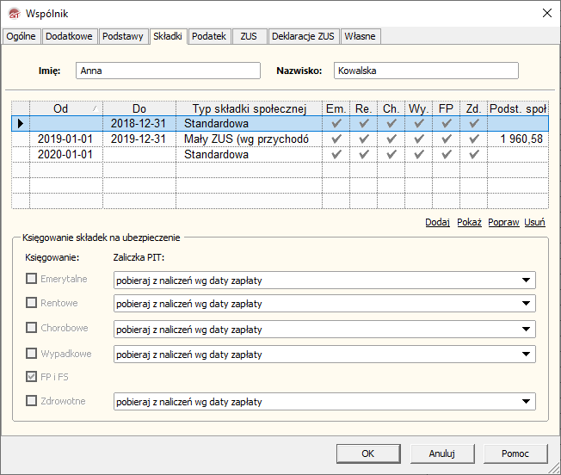This screenshot has width=561, height=475.
Task: Toggle the Zdrowotne checkbox
Action: pos(32,400)
